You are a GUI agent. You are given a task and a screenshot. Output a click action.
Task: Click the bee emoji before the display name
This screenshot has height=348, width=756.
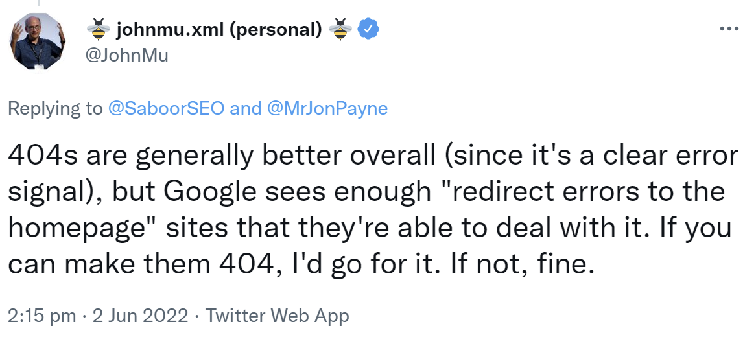coord(99,29)
